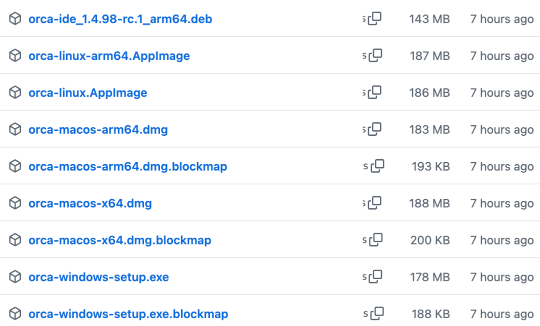Screen dimensions: 540x326
Task: Download orca-linux-arm64.AppImage
Action: pos(109,56)
